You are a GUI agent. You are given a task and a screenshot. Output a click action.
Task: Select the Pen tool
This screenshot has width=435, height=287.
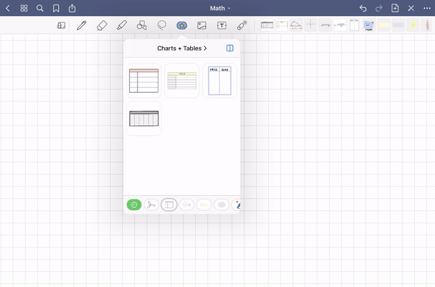(x=82, y=25)
